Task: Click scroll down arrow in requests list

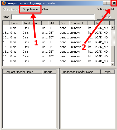Action: coord(113,64)
